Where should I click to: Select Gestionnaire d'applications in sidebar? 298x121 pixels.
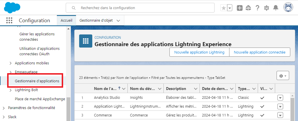(x=37, y=81)
